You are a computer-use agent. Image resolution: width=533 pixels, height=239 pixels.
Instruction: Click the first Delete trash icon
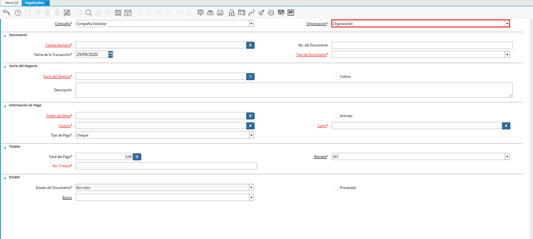click(x=47, y=13)
